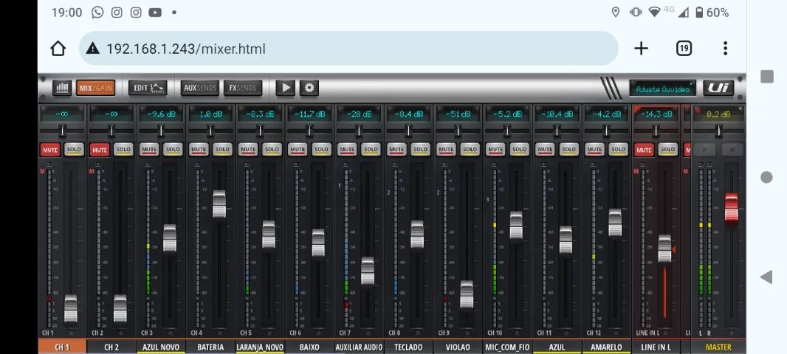The image size is (787, 354).
Task: Open the media player play icon
Action: (286, 88)
